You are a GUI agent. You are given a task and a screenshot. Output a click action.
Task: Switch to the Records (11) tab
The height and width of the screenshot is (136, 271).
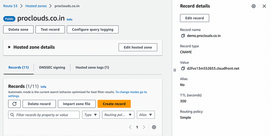[19, 67]
